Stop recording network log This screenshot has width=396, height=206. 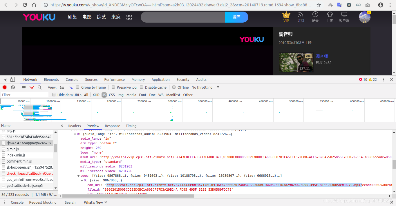coord(5,87)
